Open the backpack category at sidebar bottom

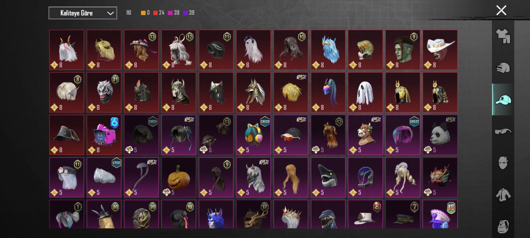coord(503,226)
